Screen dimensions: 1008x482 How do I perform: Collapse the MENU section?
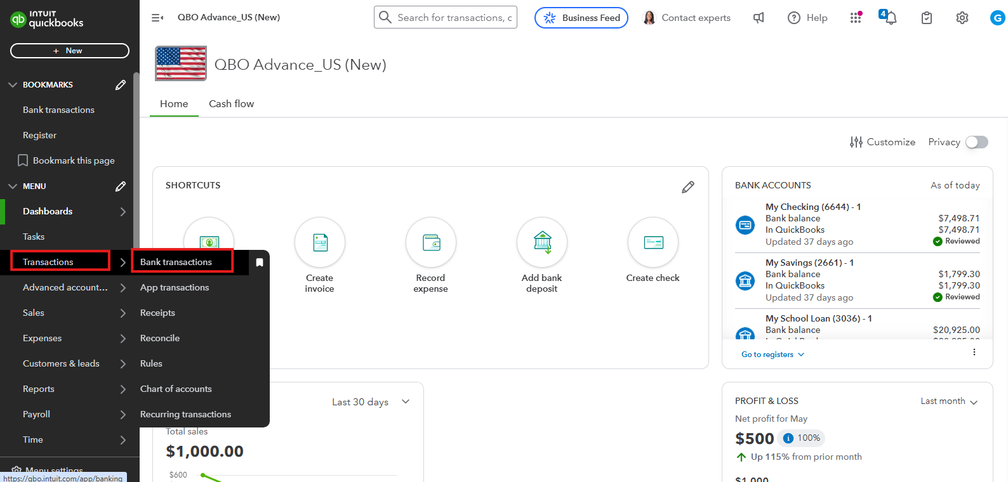(x=13, y=186)
